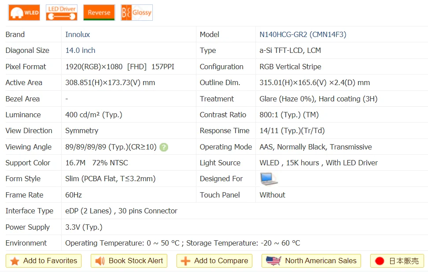
Task: Click the plus icon on Add to Compare
Action: (185, 261)
